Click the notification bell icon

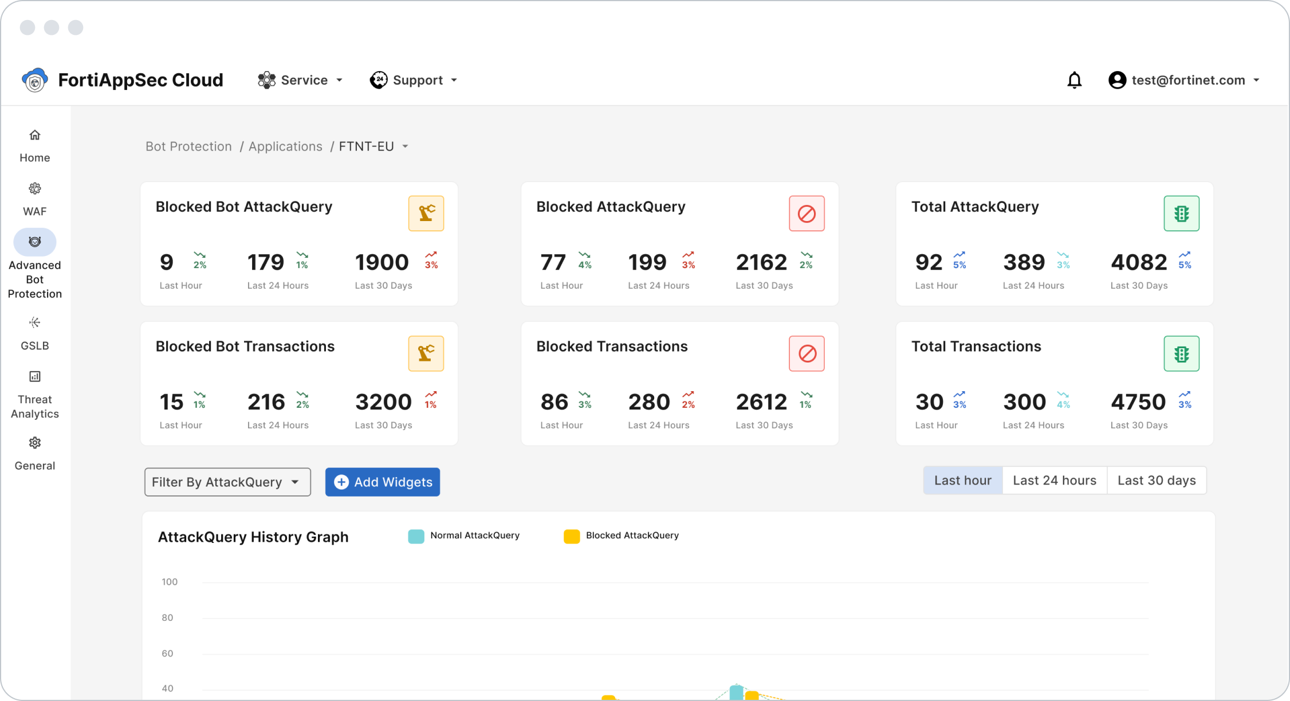(x=1075, y=80)
